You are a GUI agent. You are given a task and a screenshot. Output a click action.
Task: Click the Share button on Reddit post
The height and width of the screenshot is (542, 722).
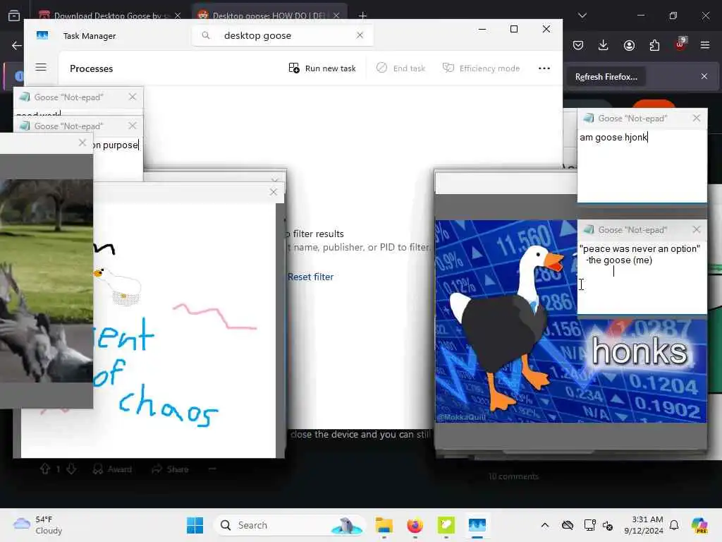tap(171, 469)
